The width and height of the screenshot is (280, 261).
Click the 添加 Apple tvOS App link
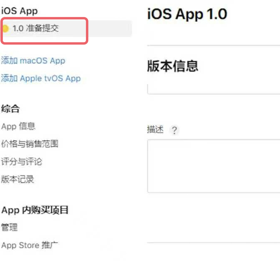(41, 78)
